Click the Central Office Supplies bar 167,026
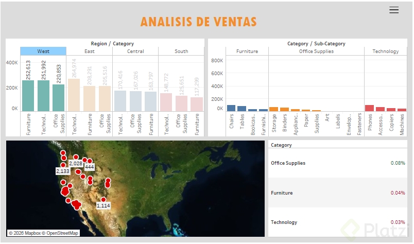Image resolution: width=414 pixels, height=244 pixels. (135, 101)
